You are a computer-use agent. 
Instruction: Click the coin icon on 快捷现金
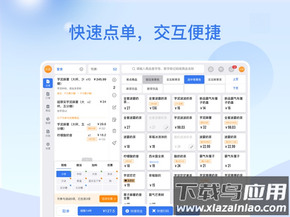pyautogui.click(x=127, y=211)
